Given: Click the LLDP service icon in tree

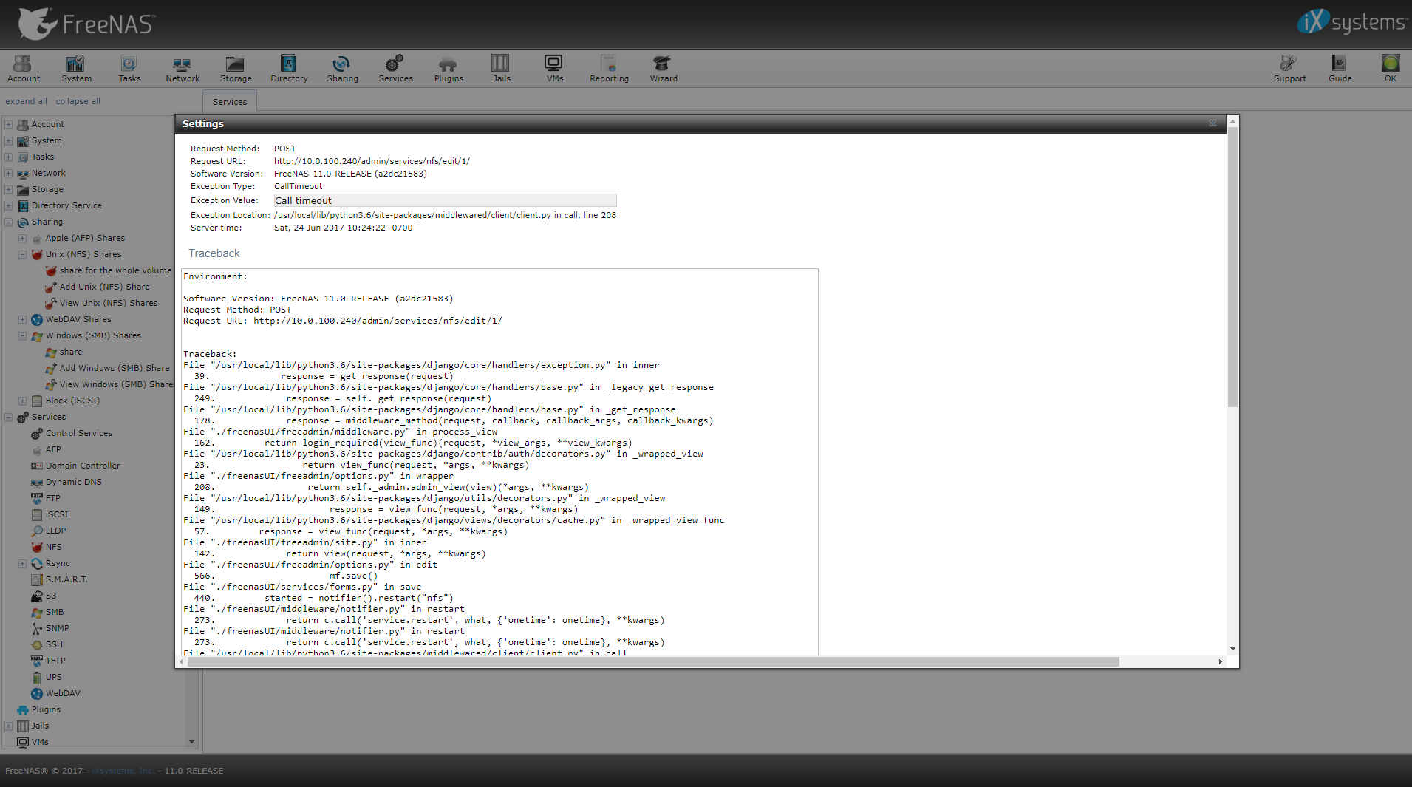Looking at the screenshot, I should point(37,531).
